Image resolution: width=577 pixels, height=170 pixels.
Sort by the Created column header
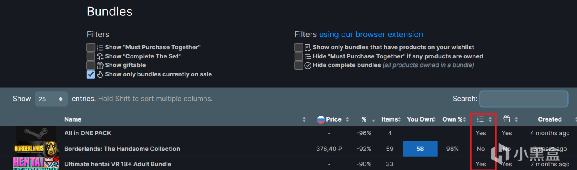coord(550,119)
